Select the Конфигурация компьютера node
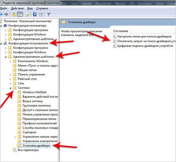 click(27, 26)
